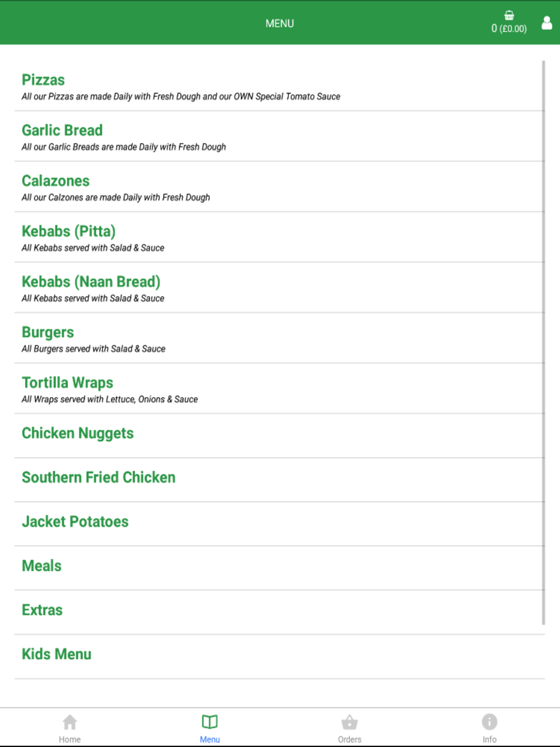560x747 pixels.
Task: Select the Menu book icon
Action: click(210, 722)
